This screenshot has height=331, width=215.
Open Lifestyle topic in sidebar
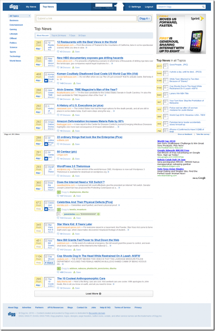(14, 34)
